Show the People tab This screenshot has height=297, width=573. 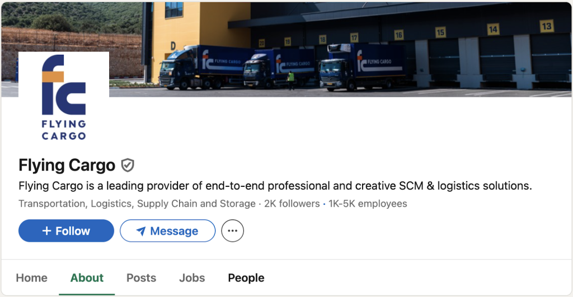[x=246, y=278]
